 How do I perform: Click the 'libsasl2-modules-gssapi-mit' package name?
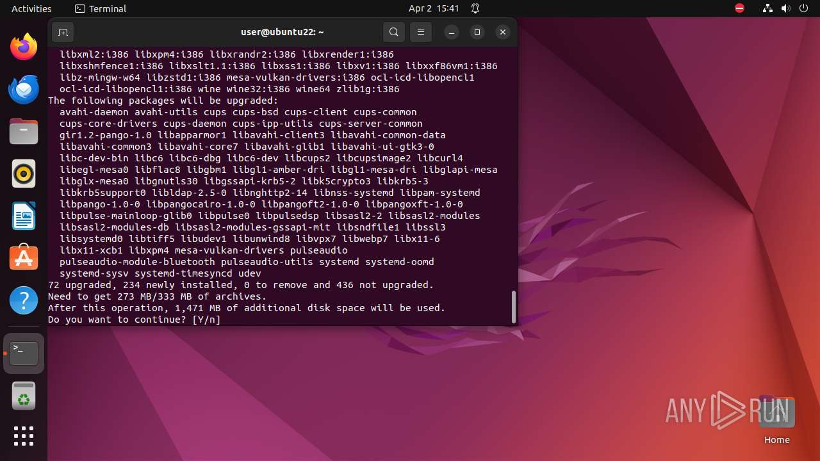pyautogui.click(x=252, y=227)
